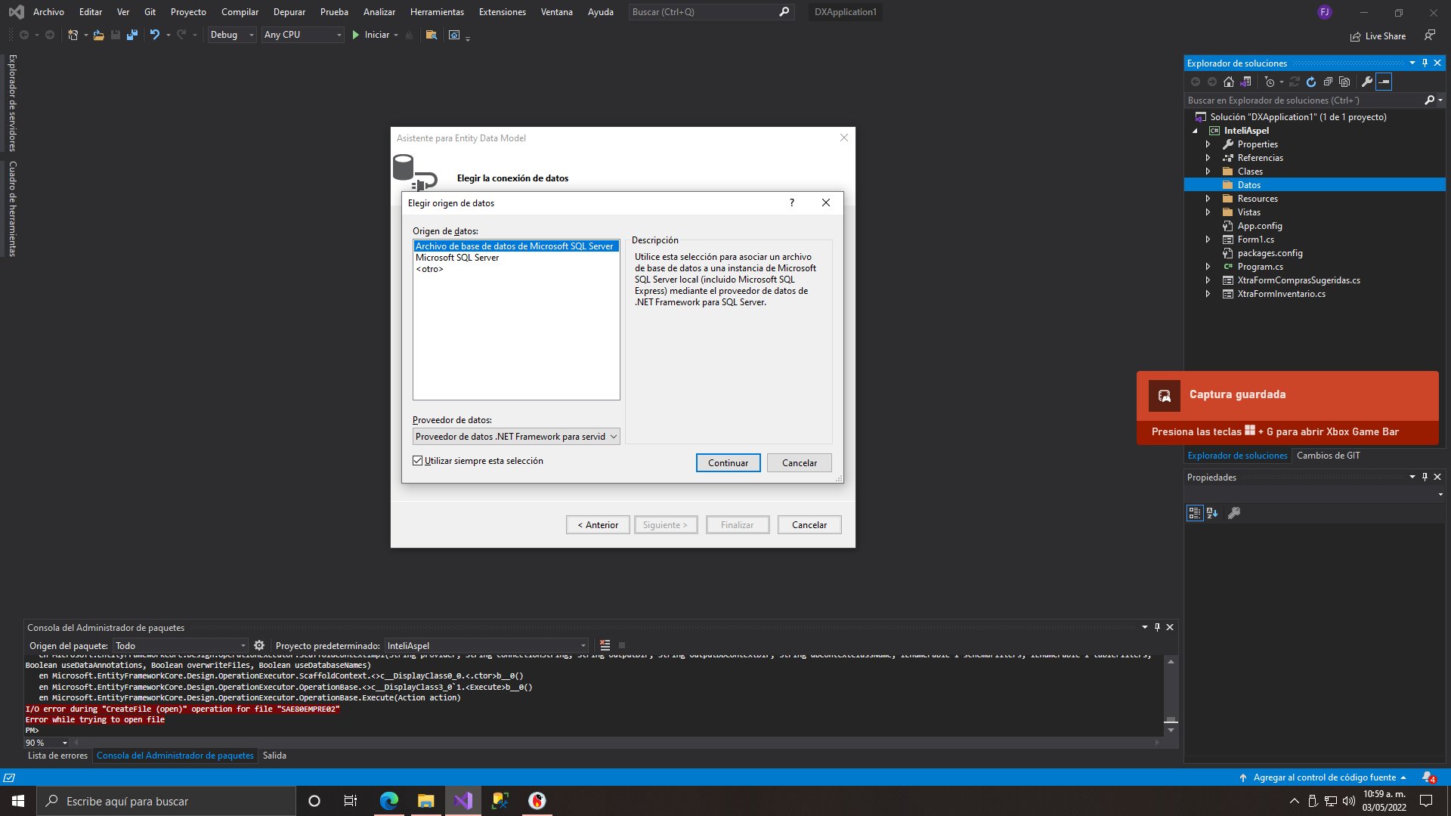Click 'Agregar al control de código fuente'
This screenshot has width=1451, height=816.
pos(1324,777)
